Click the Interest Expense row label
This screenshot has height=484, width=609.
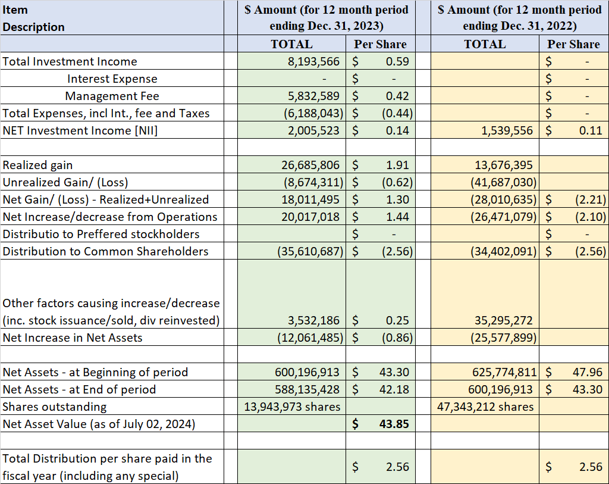point(112,78)
